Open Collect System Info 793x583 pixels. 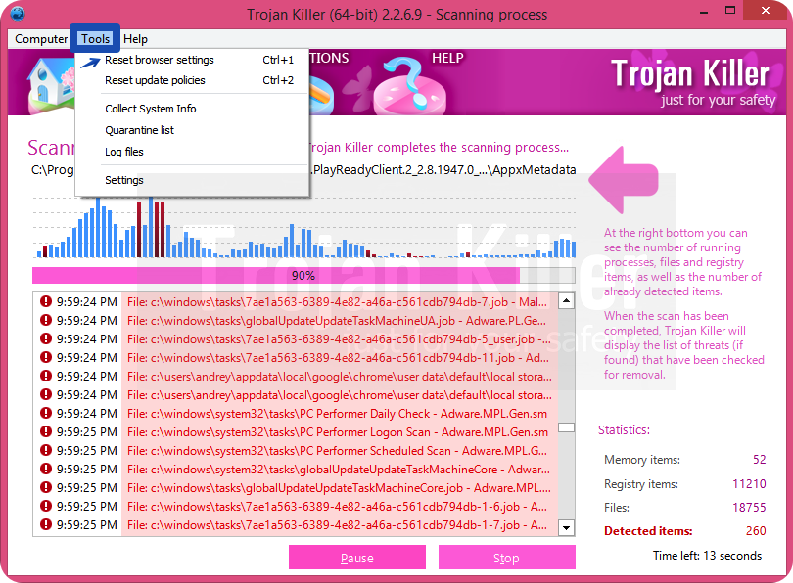150,109
